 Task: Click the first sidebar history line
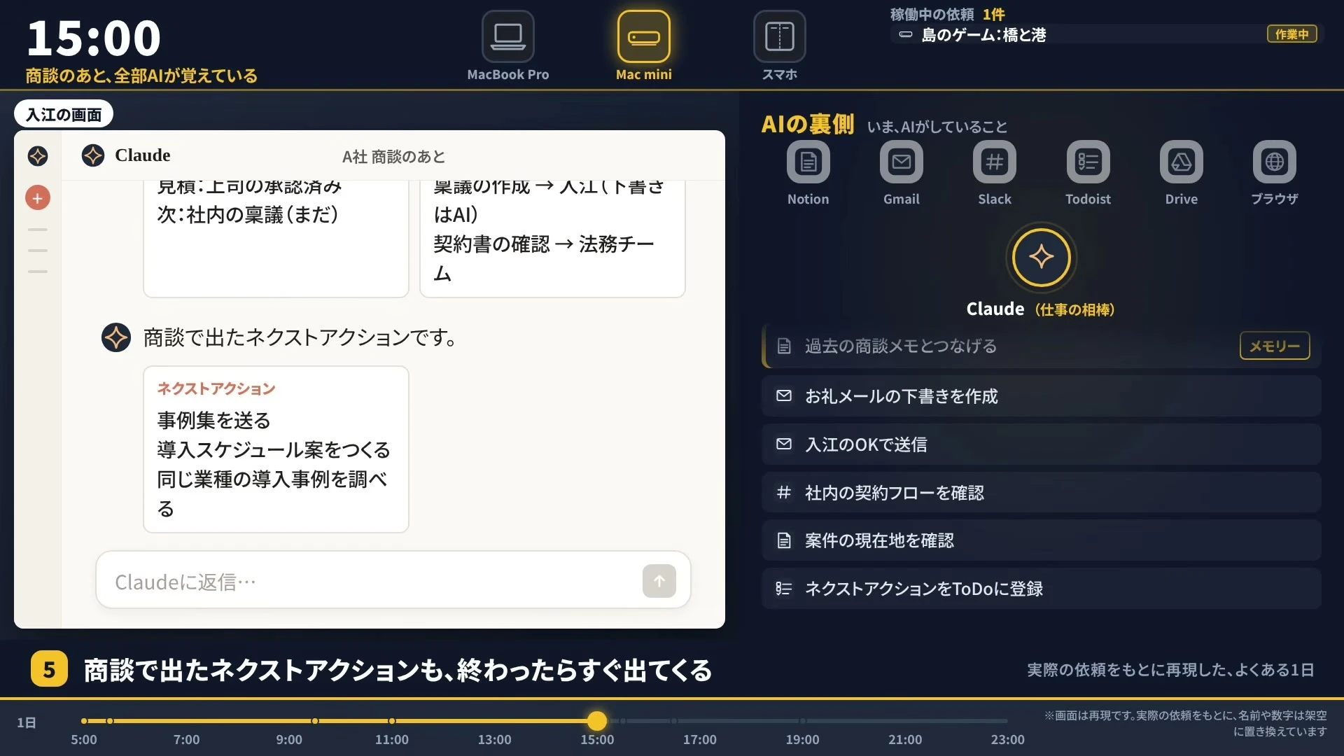38,230
